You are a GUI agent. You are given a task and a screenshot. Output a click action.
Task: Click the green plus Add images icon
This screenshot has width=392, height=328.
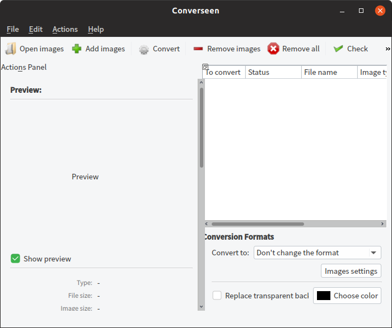point(77,49)
